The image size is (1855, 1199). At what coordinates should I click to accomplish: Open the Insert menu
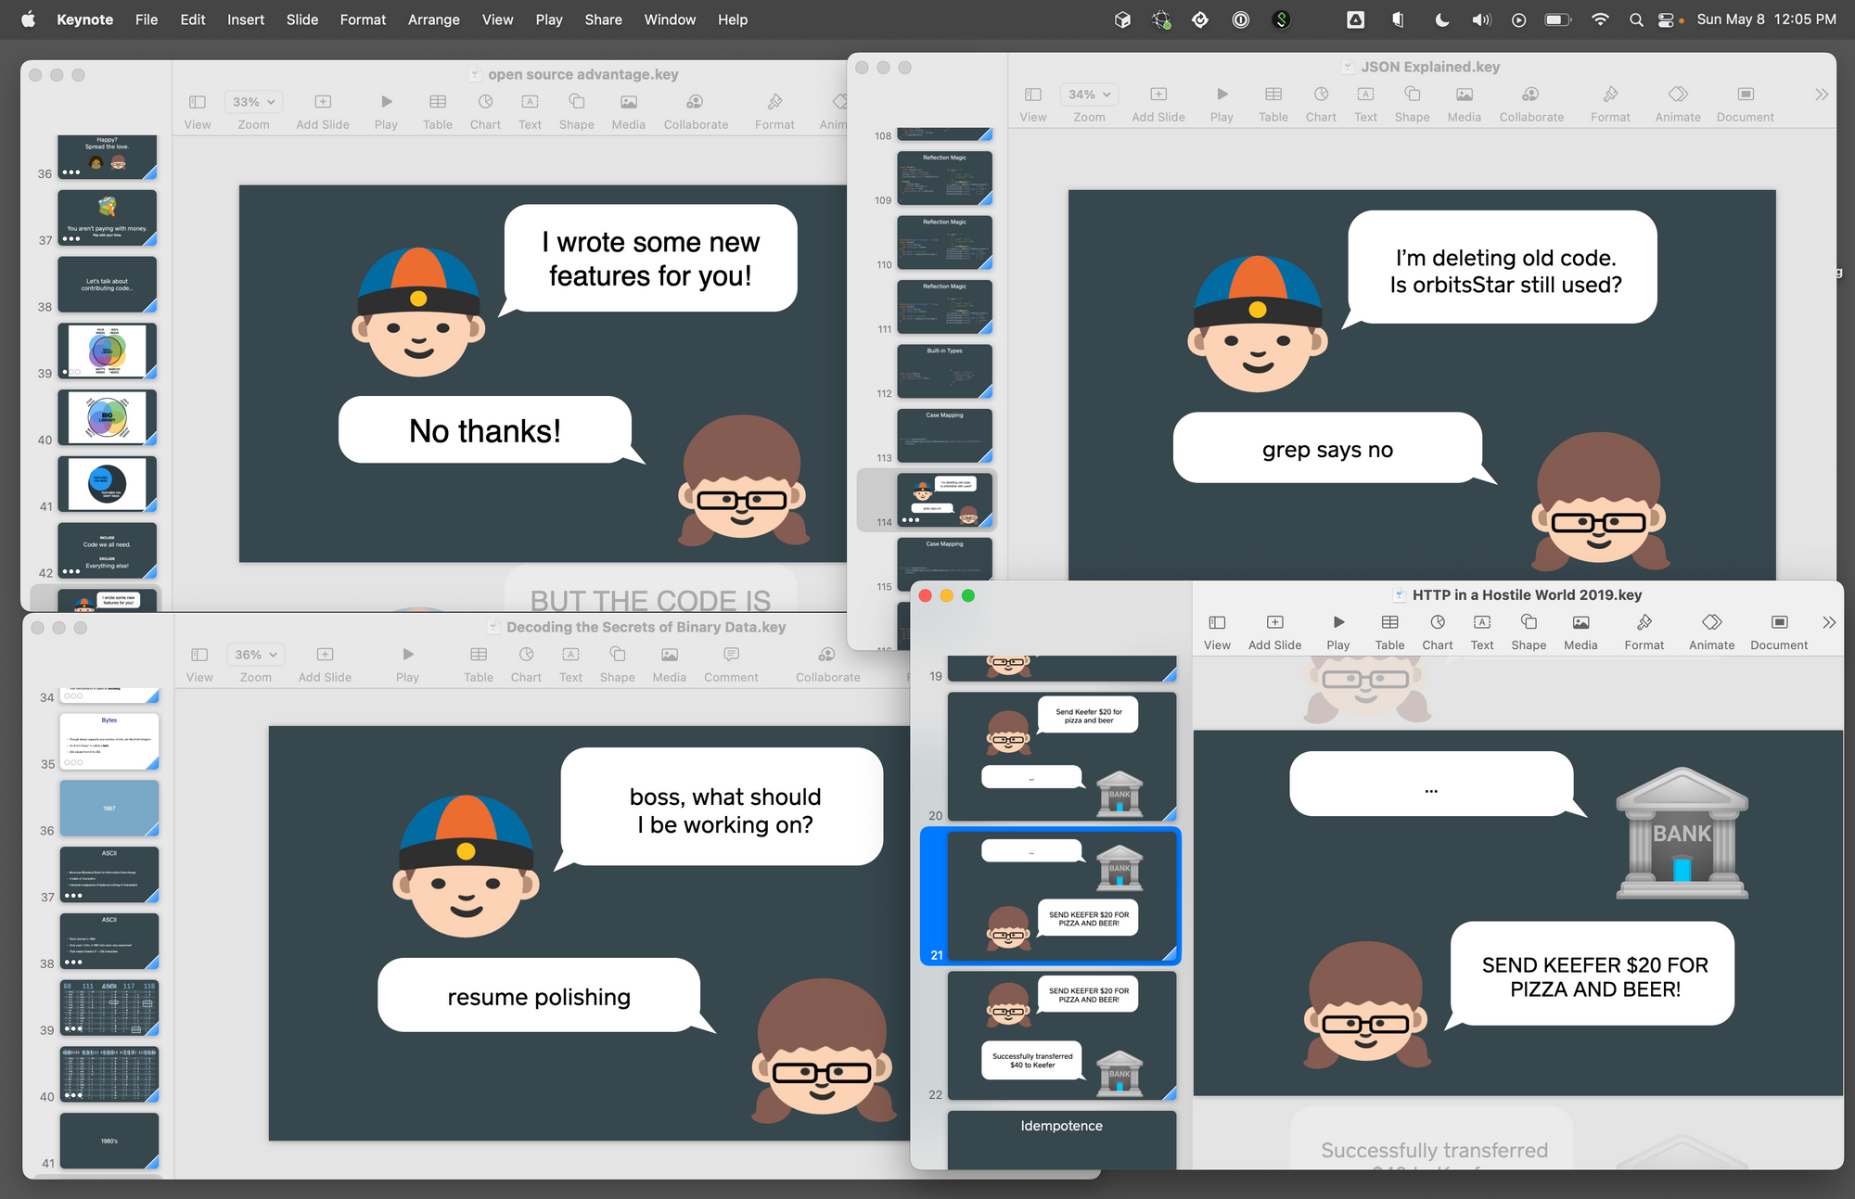coord(246,19)
